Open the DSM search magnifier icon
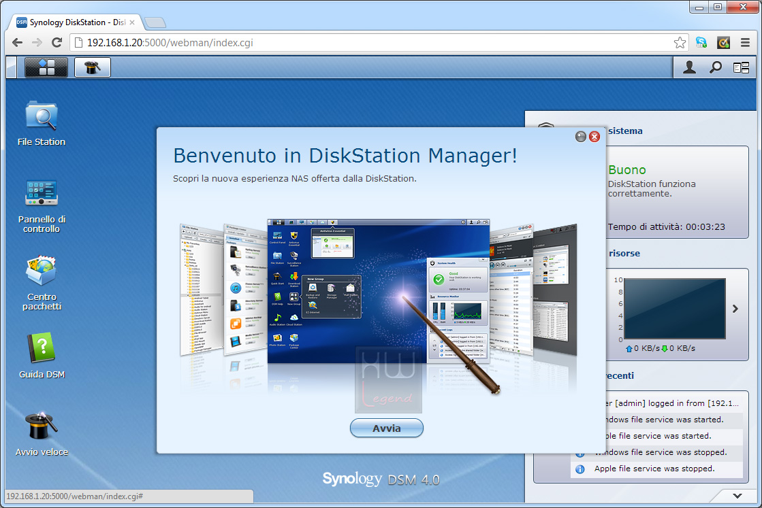This screenshot has height=508, width=762. click(715, 67)
